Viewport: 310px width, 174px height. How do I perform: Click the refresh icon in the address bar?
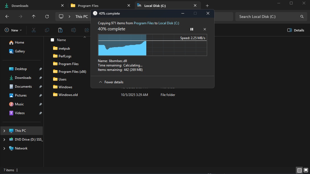tap(47, 17)
